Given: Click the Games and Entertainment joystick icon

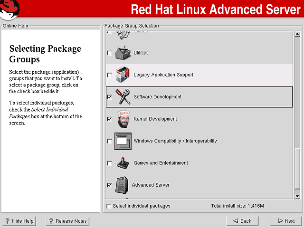Looking at the screenshot, I should click(123, 163).
